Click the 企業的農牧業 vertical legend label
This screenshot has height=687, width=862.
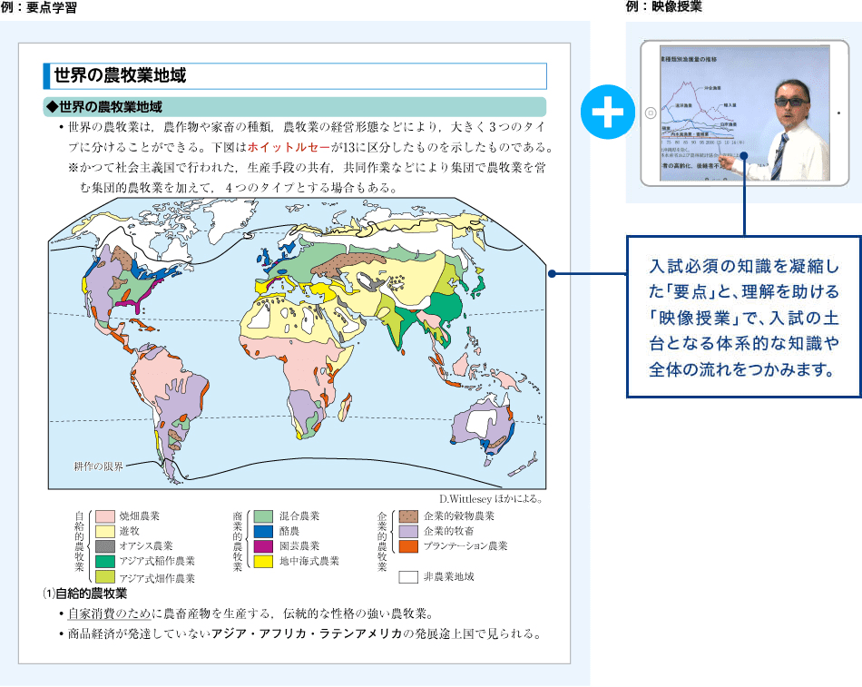383,541
